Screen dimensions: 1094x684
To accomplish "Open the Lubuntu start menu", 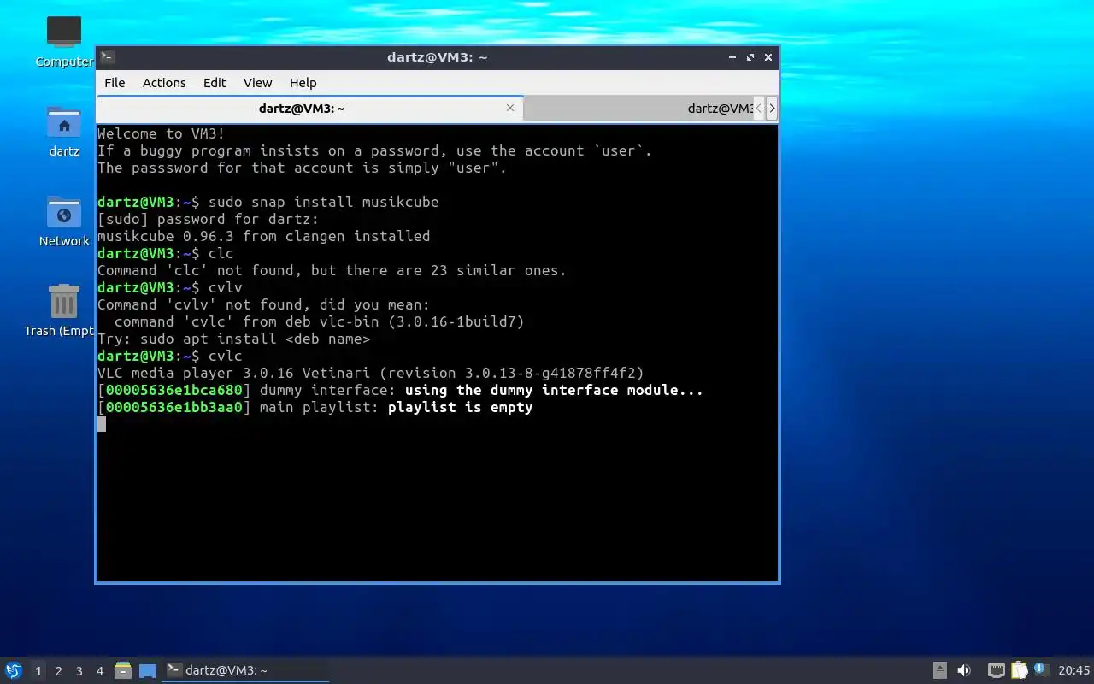I will (13, 670).
